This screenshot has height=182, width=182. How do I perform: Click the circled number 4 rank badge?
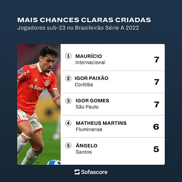click(68, 123)
